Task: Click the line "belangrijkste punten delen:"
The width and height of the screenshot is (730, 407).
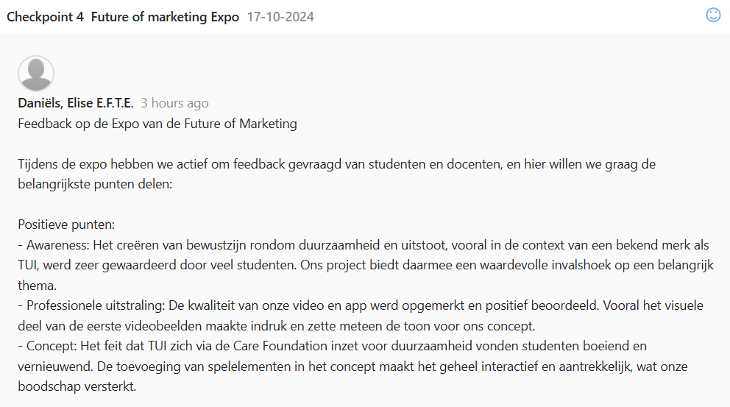Action: click(x=95, y=184)
